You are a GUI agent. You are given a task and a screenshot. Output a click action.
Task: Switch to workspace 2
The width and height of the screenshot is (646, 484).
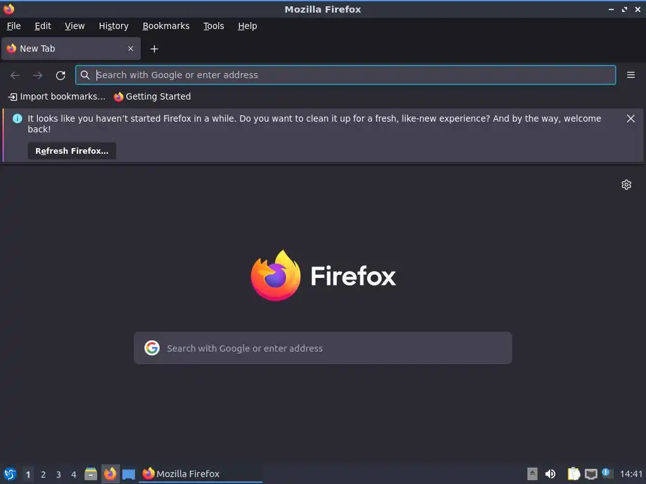click(x=44, y=475)
